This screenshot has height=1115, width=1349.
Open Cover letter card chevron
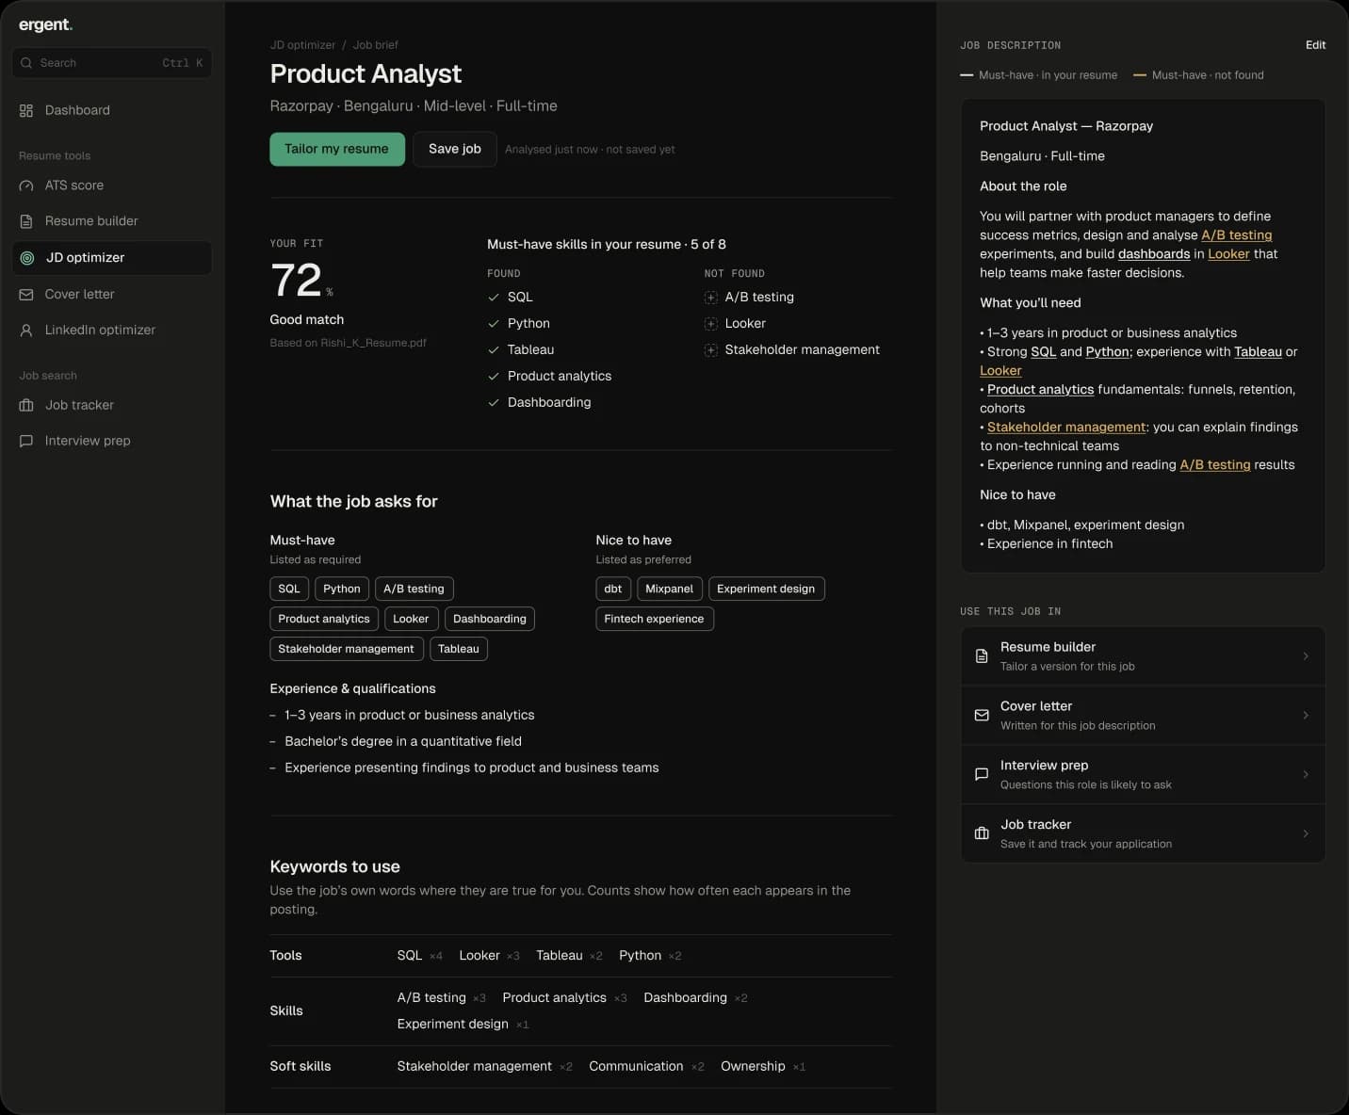(x=1306, y=715)
